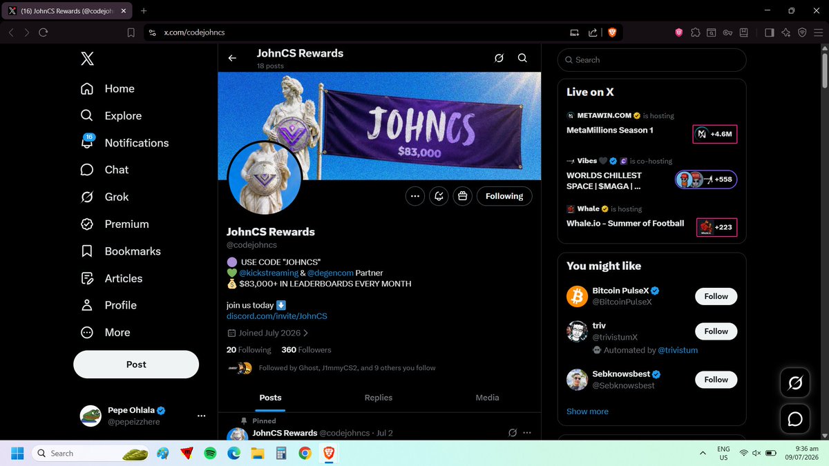Viewport: 829px width, 466px height.
Task: Open Home from the left navigation
Action: click(108, 88)
